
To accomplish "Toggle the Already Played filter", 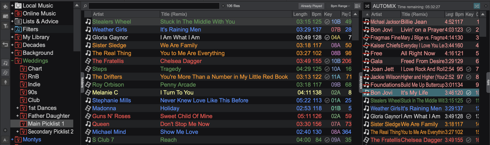I will pos(311,6).
